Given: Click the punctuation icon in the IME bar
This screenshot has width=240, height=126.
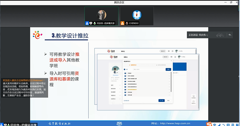Looking at the screenshot, I should (224, 125).
